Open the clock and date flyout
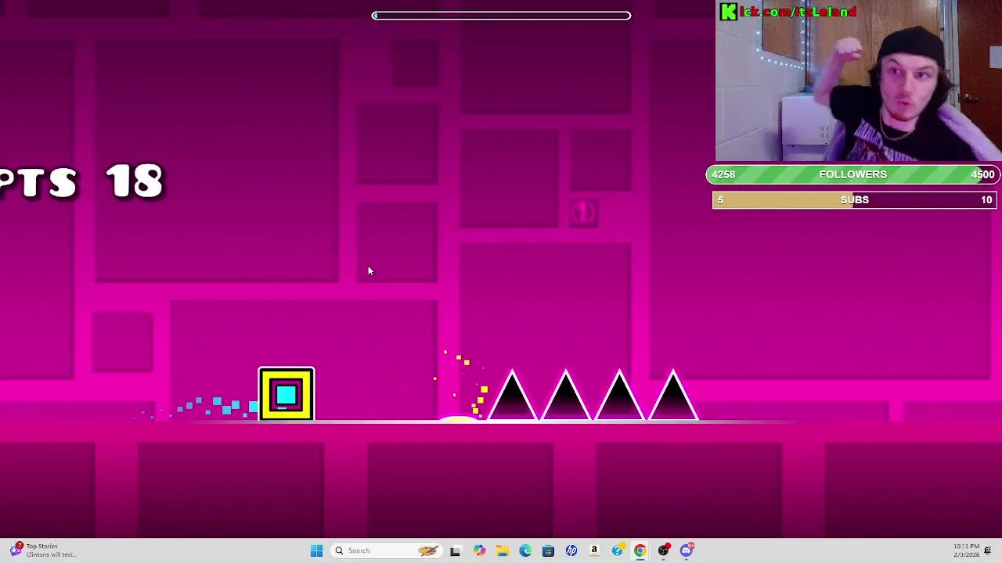 (x=965, y=550)
